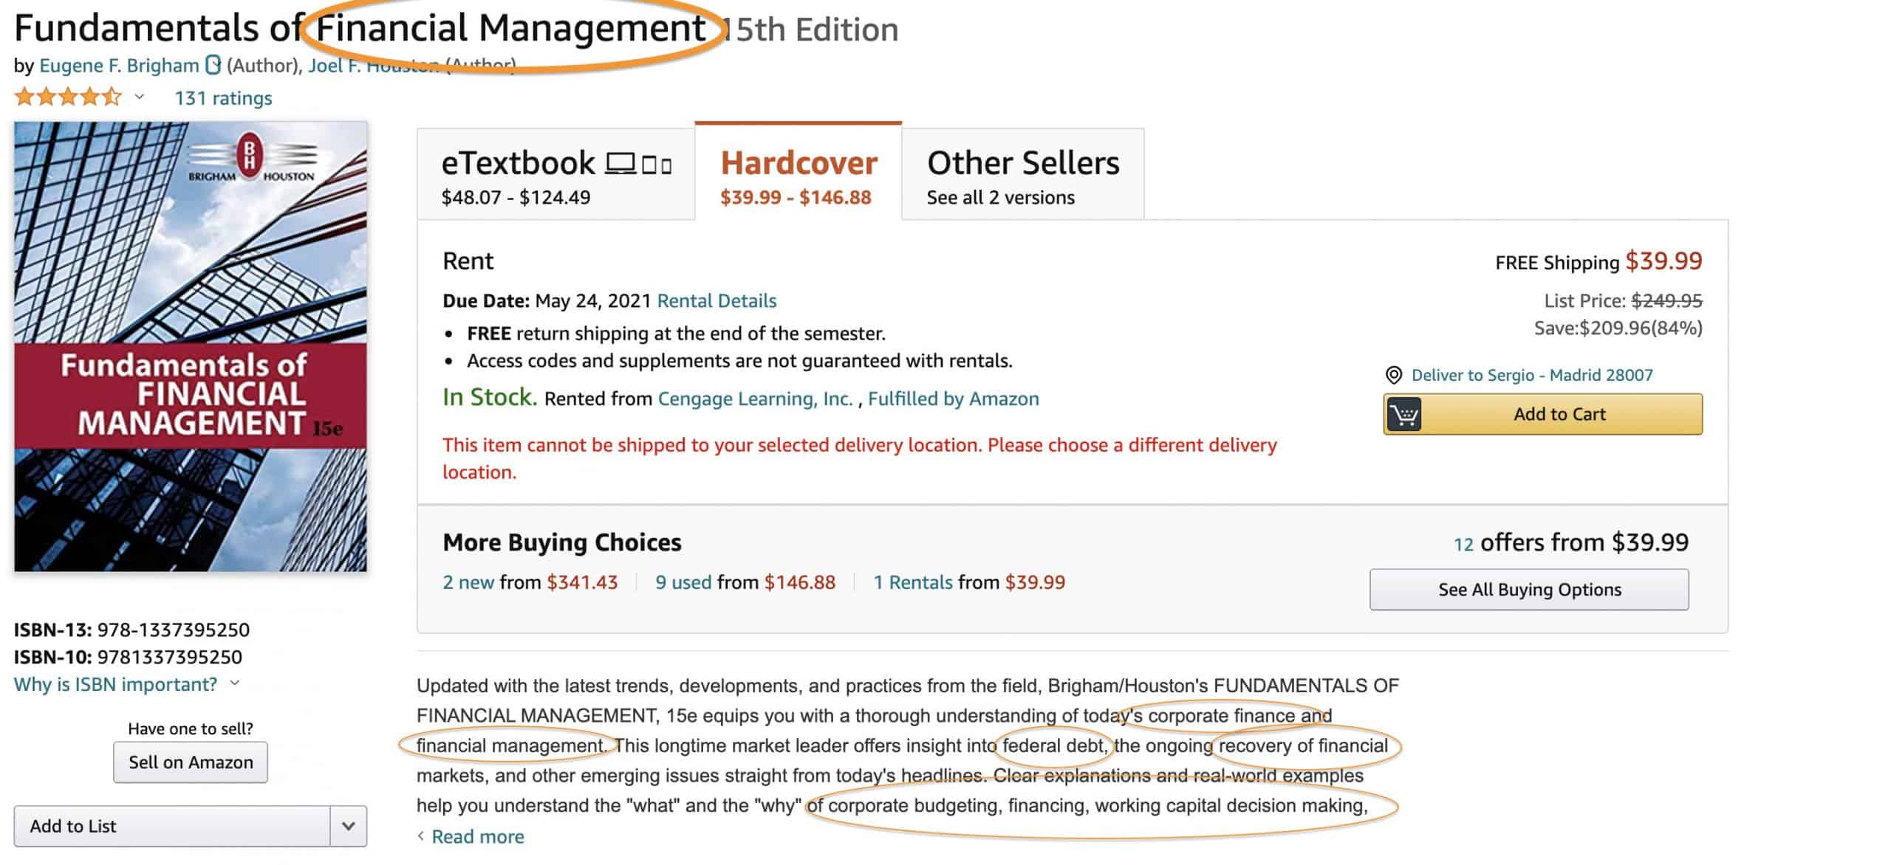Open the Other Sellers tab
Image resolution: width=1891 pixels, height=865 pixels.
pos(1023,173)
